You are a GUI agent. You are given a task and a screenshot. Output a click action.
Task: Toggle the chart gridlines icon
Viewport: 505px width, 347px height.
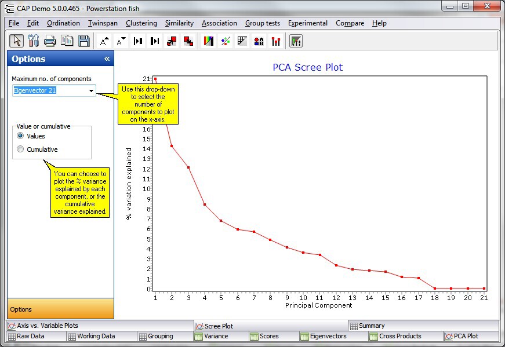(x=242, y=41)
